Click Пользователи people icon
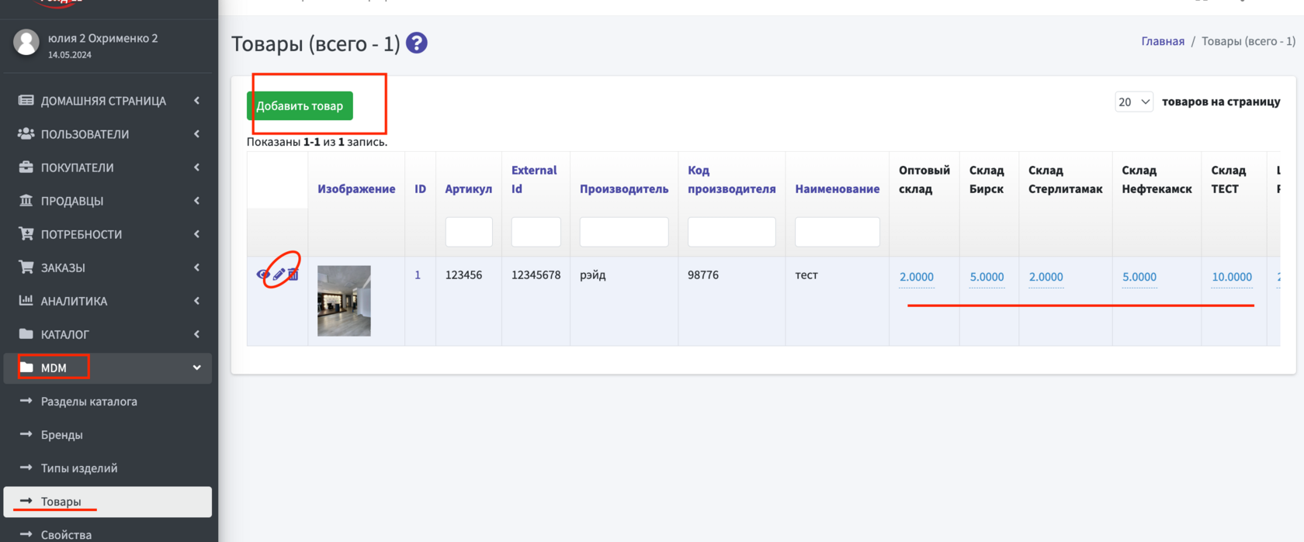1304x542 pixels. [x=26, y=134]
